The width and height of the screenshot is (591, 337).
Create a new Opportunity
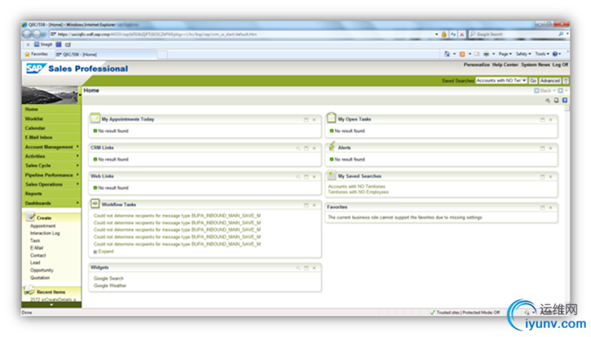(x=42, y=270)
